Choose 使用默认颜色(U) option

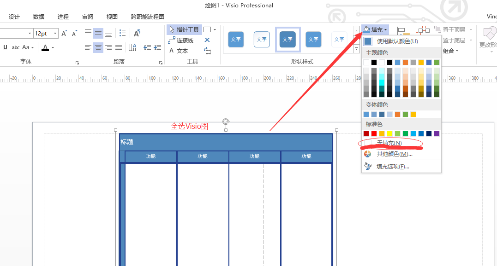[401, 41]
